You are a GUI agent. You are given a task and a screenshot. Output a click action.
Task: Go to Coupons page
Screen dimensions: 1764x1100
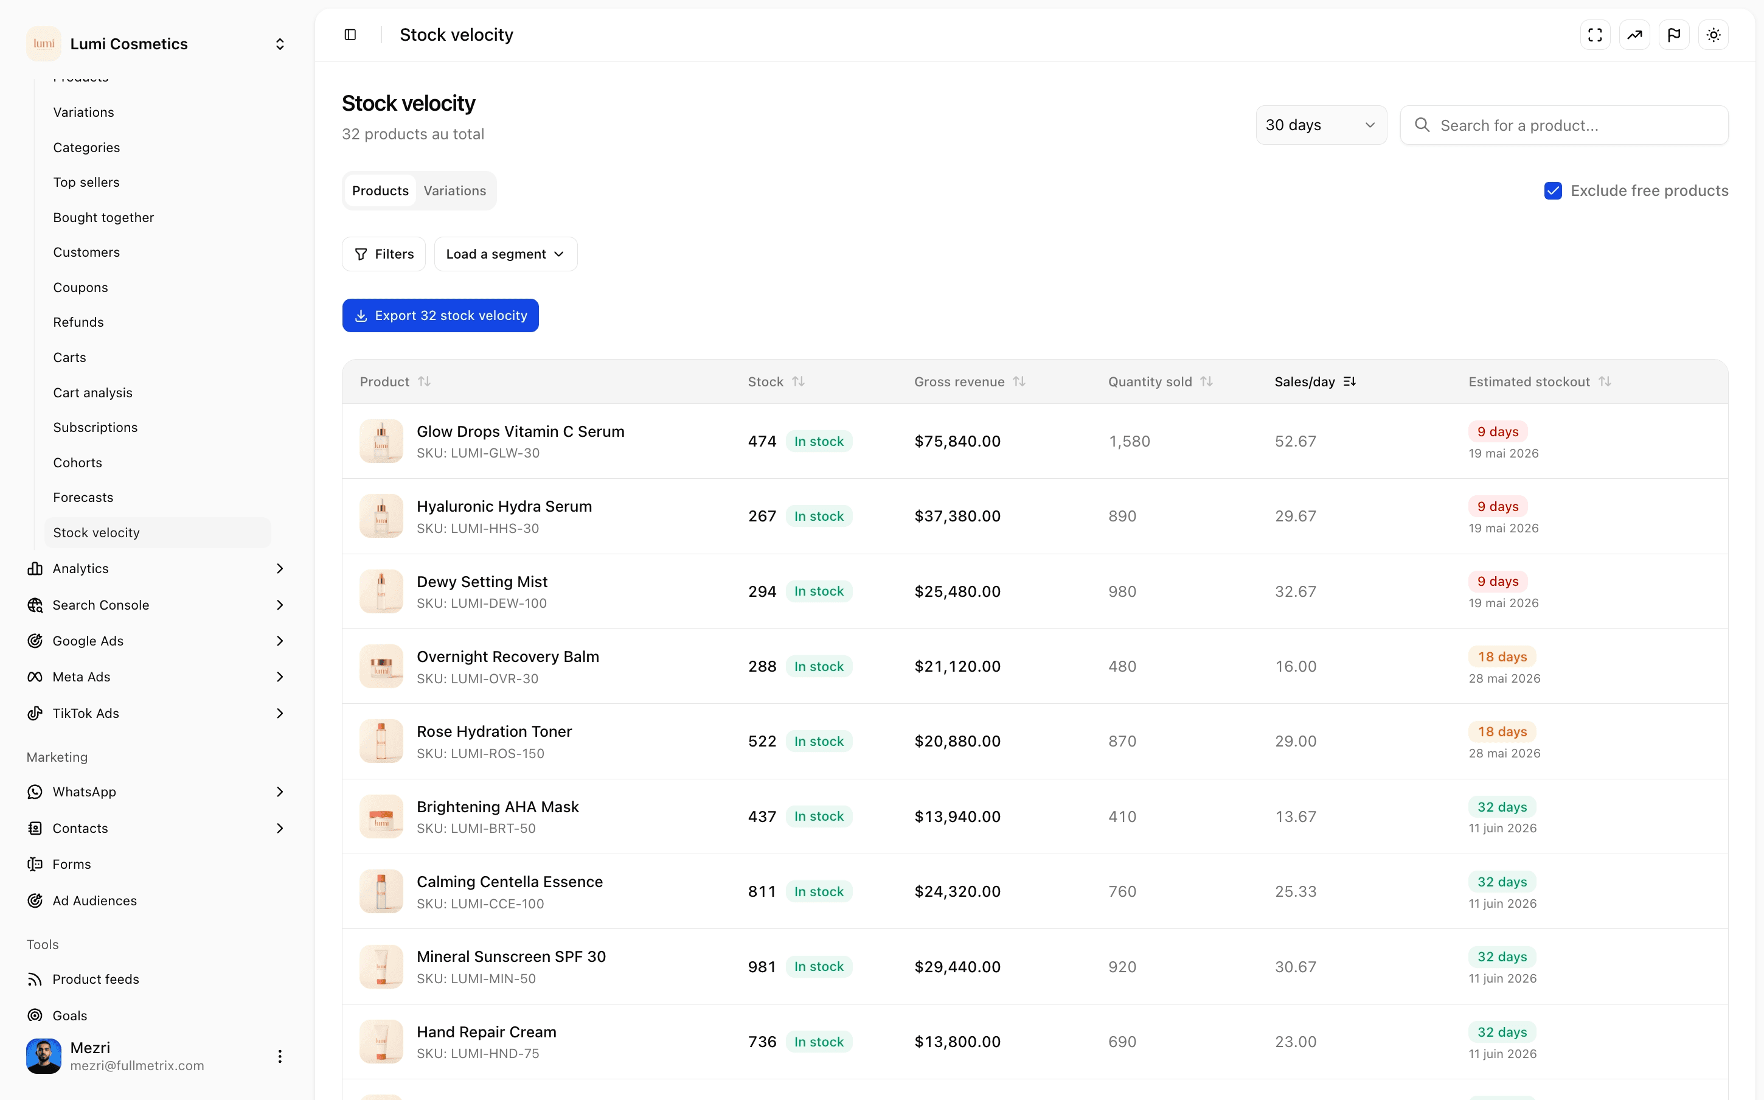click(81, 287)
